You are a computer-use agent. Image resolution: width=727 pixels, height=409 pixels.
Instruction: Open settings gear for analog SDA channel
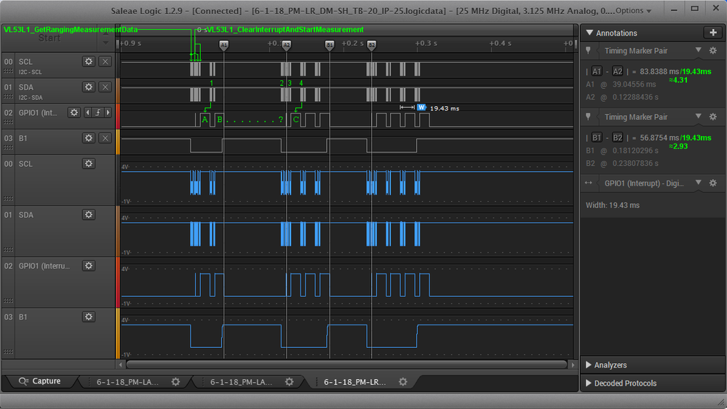[x=89, y=215]
